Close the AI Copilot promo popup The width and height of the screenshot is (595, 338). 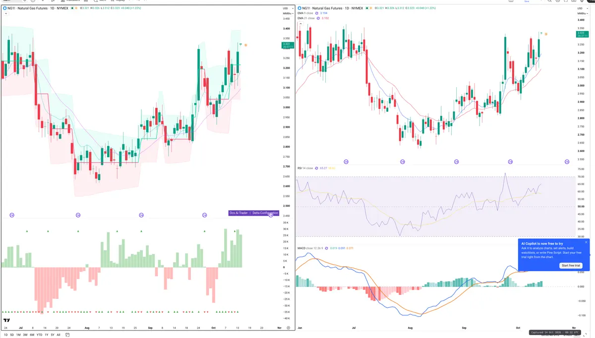(586, 242)
